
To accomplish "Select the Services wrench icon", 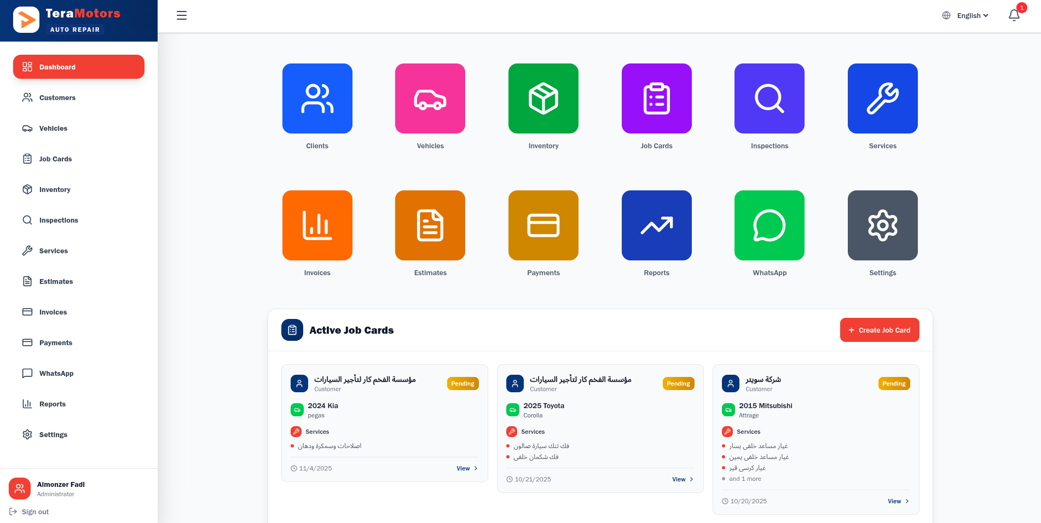I will click(x=882, y=98).
